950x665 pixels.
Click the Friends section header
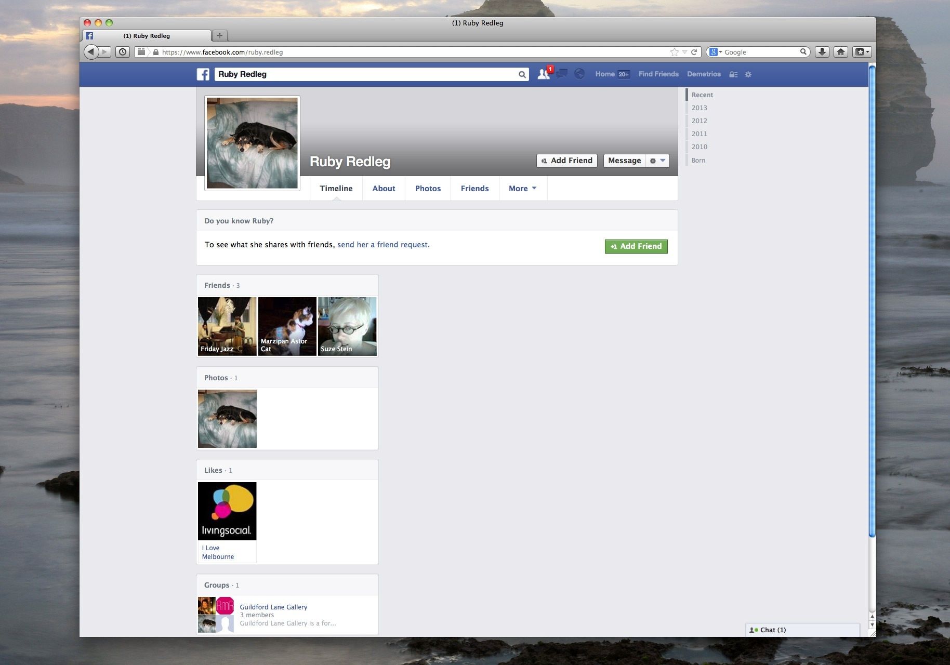point(217,285)
